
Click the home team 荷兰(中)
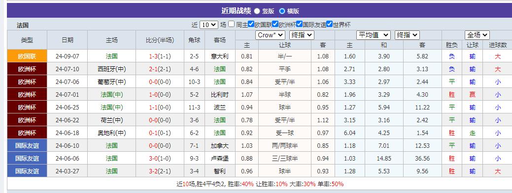coord(112,120)
